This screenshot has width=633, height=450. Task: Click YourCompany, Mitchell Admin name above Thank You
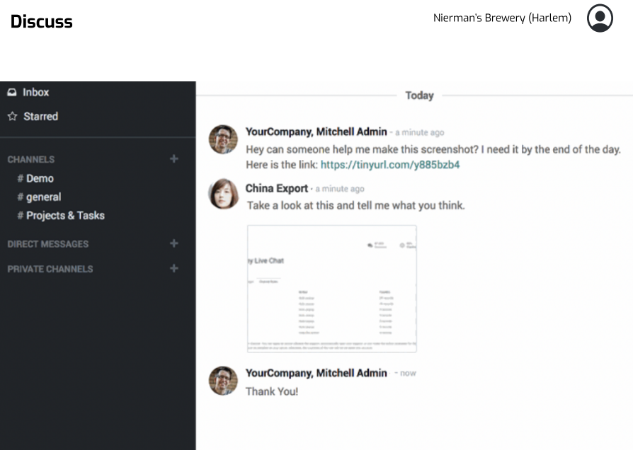click(316, 373)
